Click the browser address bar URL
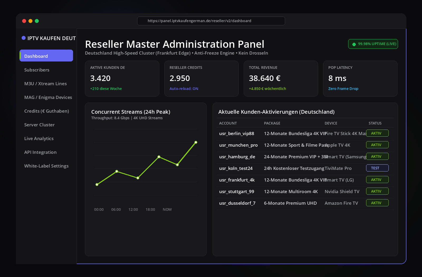The width and height of the screenshot is (422, 277). click(211, 21)
